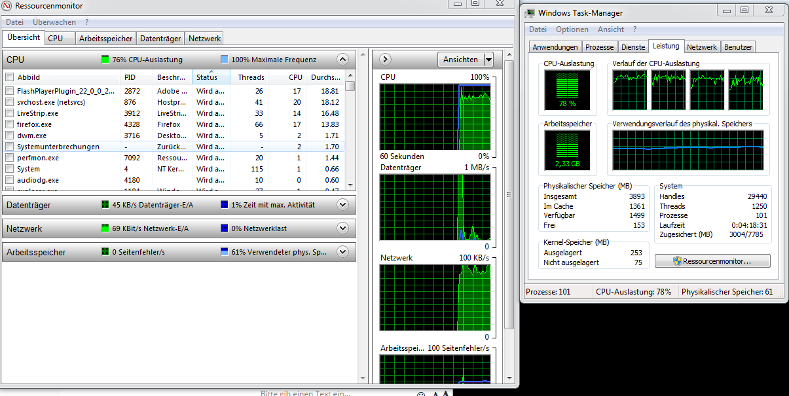The image size is (789, 396).
Task: Click the green CPU-Auslastung legend square
Action: (105, 60)
